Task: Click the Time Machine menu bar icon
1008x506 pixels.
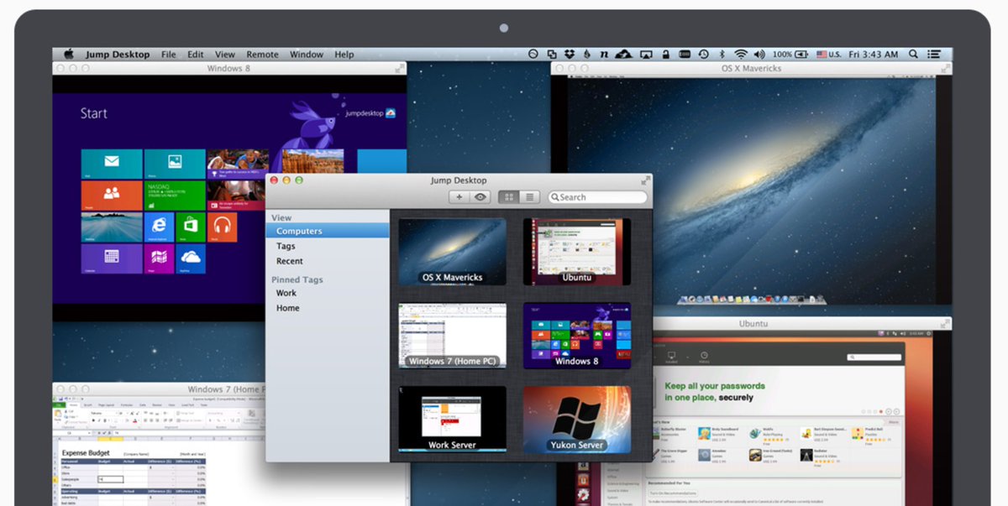Action: [x=703, y=55]
